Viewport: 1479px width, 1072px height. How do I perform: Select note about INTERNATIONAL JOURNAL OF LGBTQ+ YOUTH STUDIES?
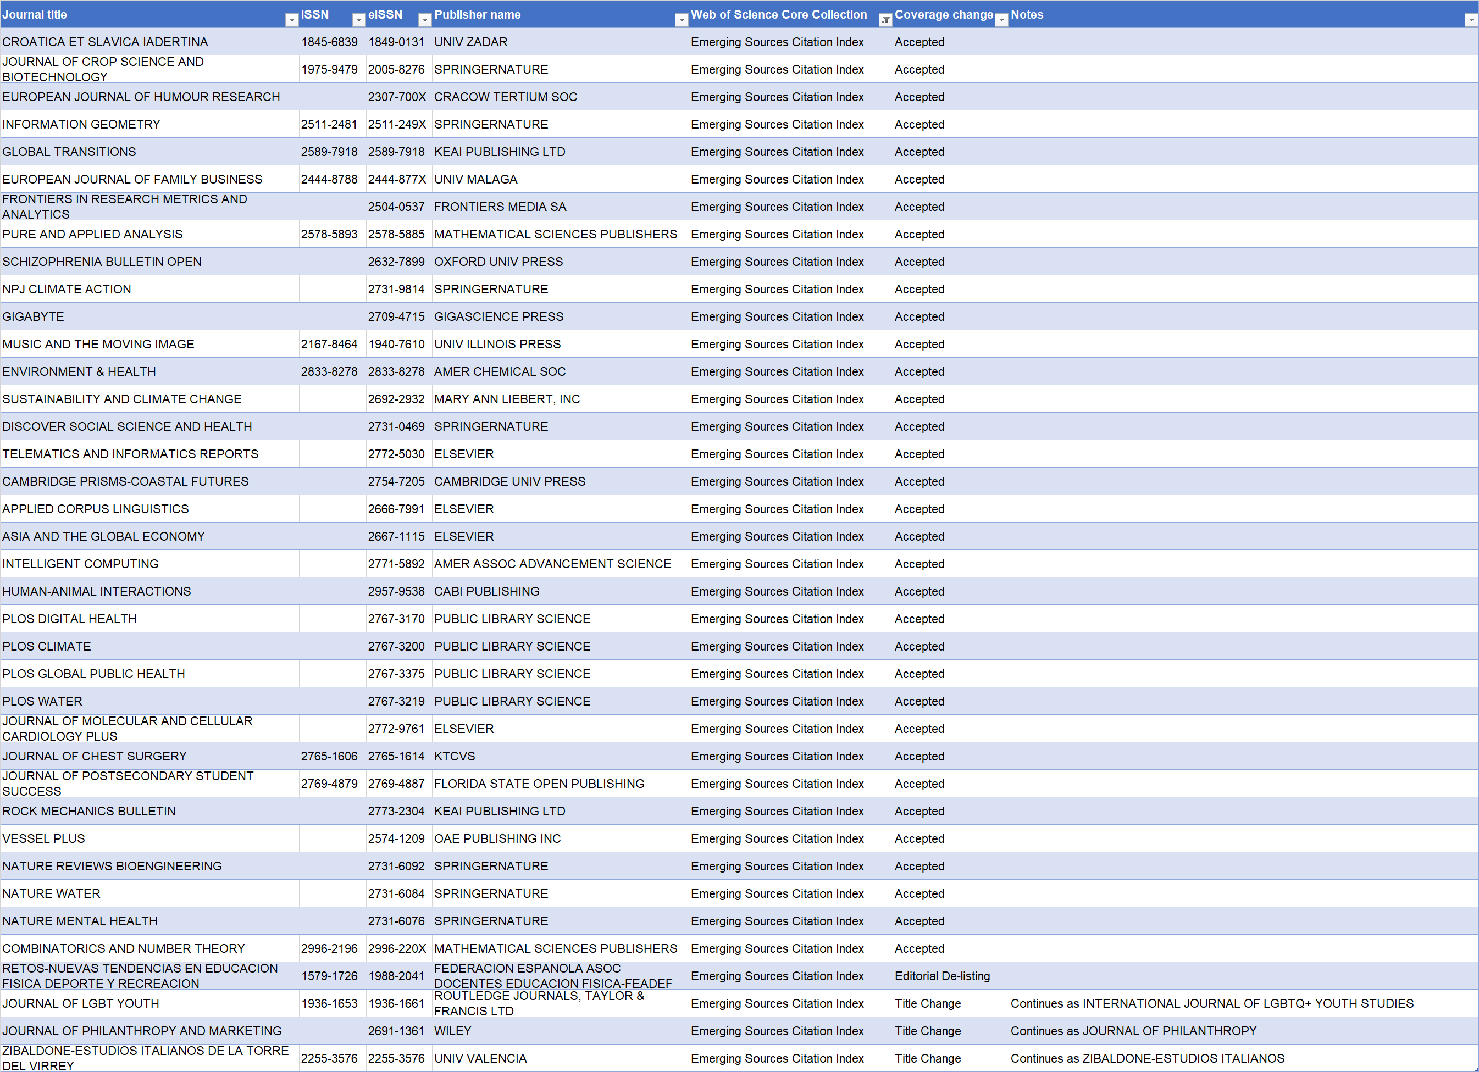coord(1243,1003)
